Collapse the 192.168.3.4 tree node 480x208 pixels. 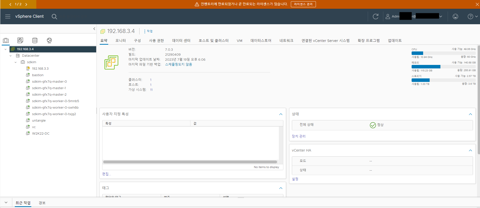coord(6,49)
